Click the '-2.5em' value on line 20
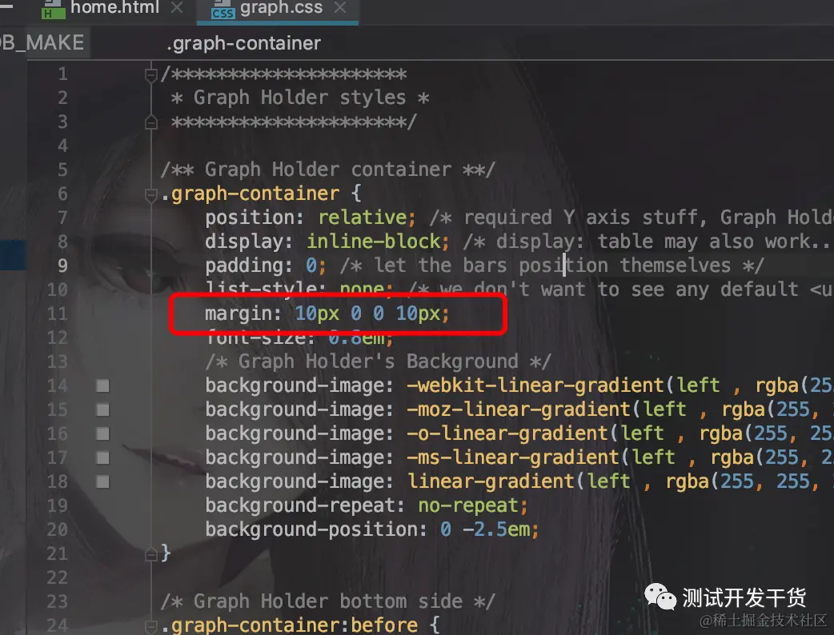The height and width of the screenshot is (635, 834). (x=496, y=529)
